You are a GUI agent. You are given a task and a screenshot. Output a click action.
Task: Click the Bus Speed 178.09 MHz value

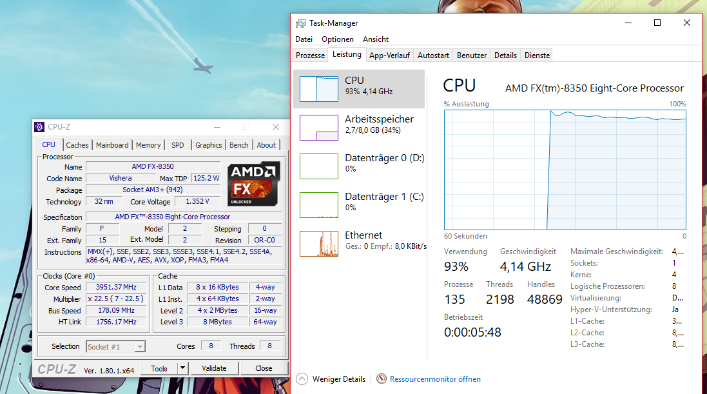pyautogui.click(x=116, y=311)
